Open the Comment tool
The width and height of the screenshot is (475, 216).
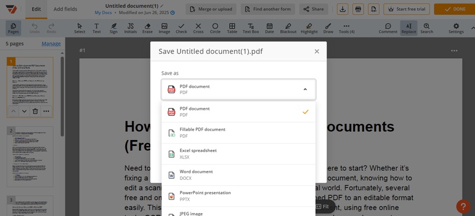[388, 28]
